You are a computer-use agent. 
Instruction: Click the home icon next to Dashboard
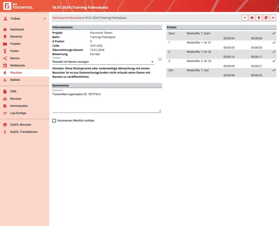pos(5,29)
